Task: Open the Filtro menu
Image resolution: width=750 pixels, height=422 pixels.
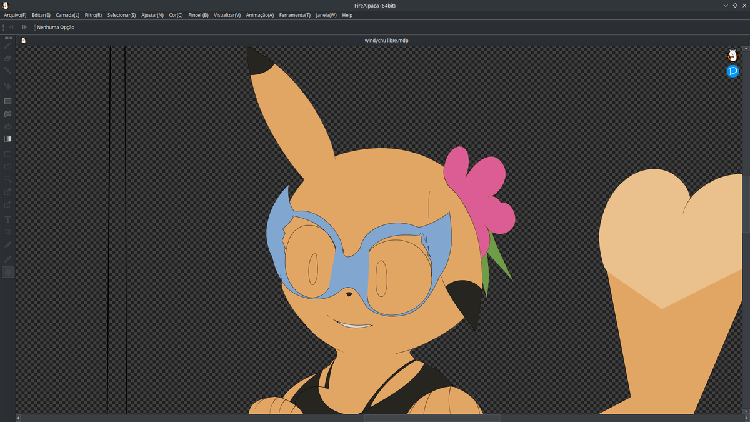Action: pos(93,15)
